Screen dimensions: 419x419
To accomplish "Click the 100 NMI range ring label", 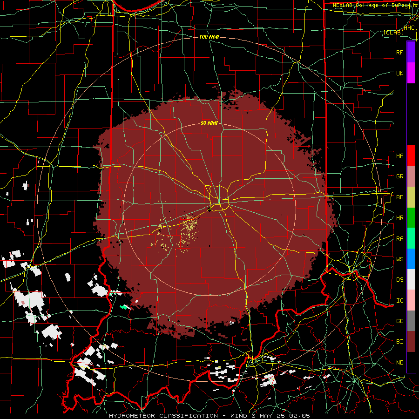I will pos(209,37).
